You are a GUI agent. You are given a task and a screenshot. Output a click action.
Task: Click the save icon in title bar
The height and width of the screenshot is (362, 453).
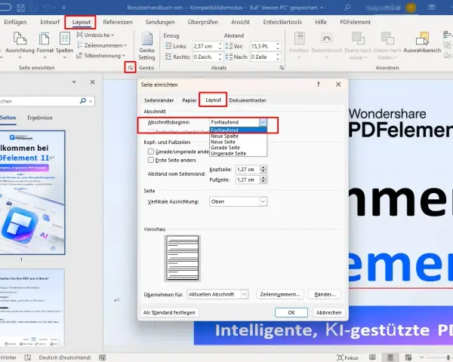click(x=20, y=8)
